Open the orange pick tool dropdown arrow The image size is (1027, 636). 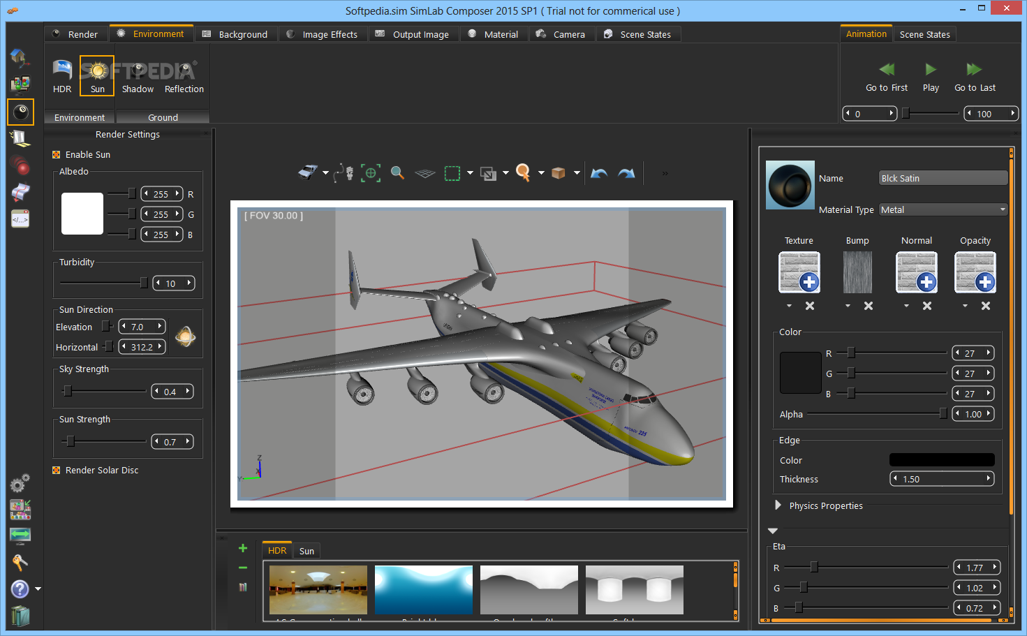tap(541, 172)
